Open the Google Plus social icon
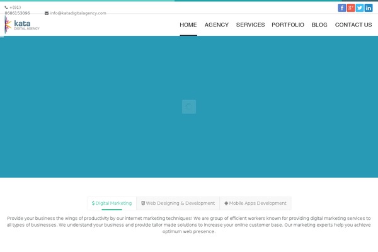The height and width of the screenshot is (252, 378). tap(351, 8)
